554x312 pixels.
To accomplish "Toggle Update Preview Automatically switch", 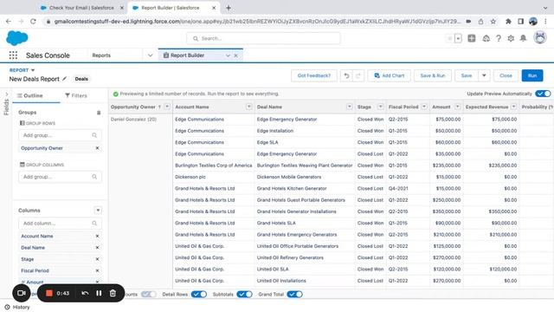I will (543, 94).
